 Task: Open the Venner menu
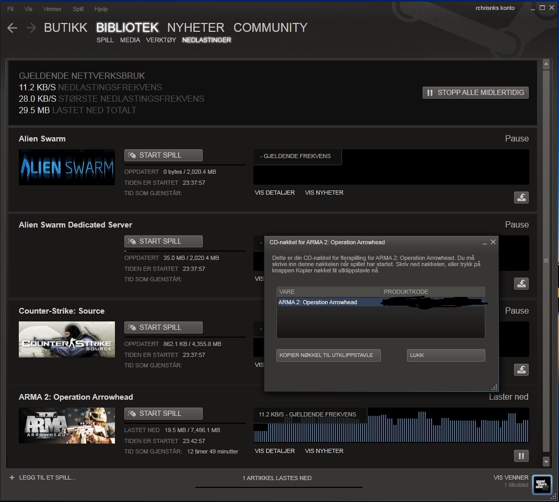click(52, 9)
